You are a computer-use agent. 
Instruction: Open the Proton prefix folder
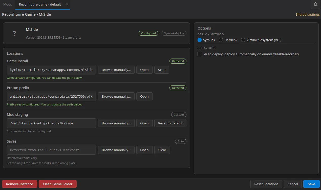[144, 96]
